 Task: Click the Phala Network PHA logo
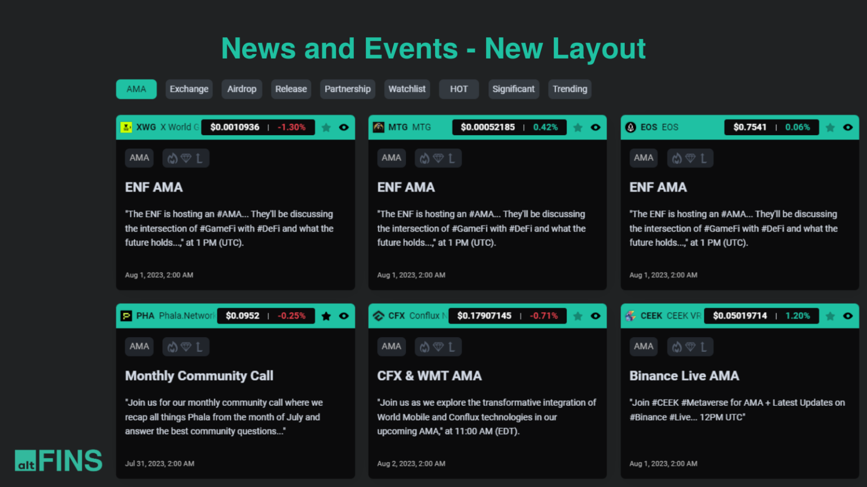[x=126, y=316]
